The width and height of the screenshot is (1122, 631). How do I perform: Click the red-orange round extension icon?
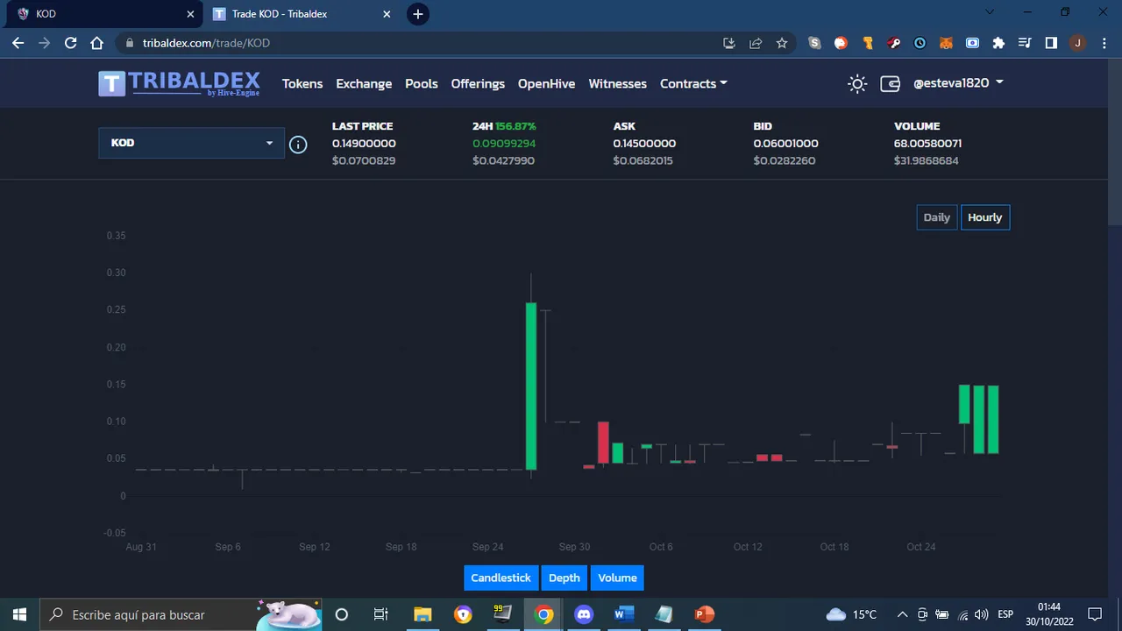(x=841, y=43)
